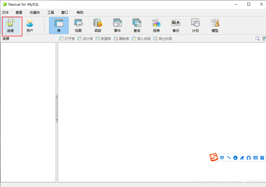This screenshot has width=266, height=187.
Task: Minimize the Navicat window
Action: [236, 4]
